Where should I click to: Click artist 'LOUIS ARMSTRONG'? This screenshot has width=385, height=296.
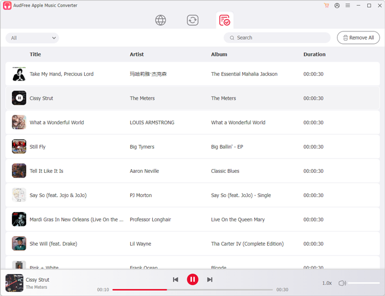tap(152, 123)
